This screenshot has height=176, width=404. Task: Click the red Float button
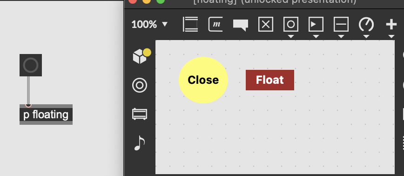[270, 80]
